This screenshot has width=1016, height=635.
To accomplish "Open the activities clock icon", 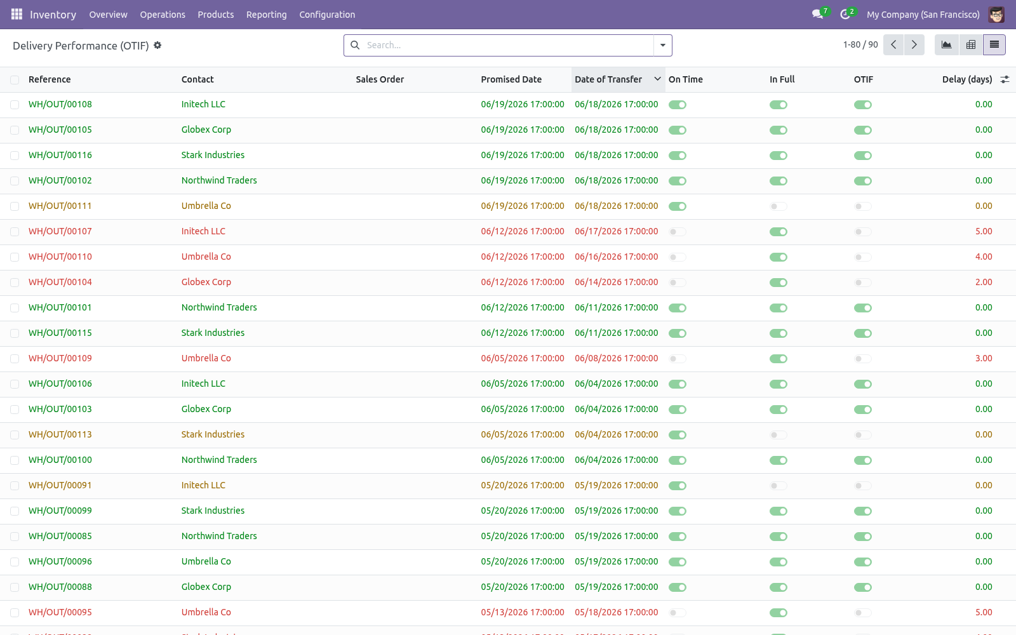I will point(845,14).
